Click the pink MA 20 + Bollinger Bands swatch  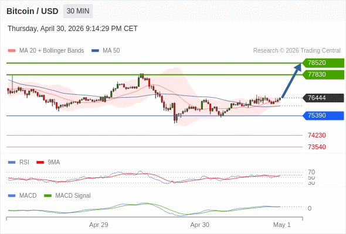12,51
